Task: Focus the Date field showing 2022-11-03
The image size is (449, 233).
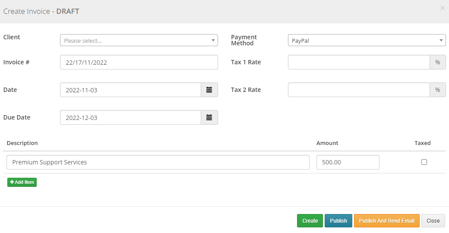Action: click(130, 90)
